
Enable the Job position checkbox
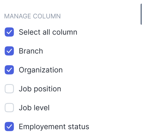(9, 89)
